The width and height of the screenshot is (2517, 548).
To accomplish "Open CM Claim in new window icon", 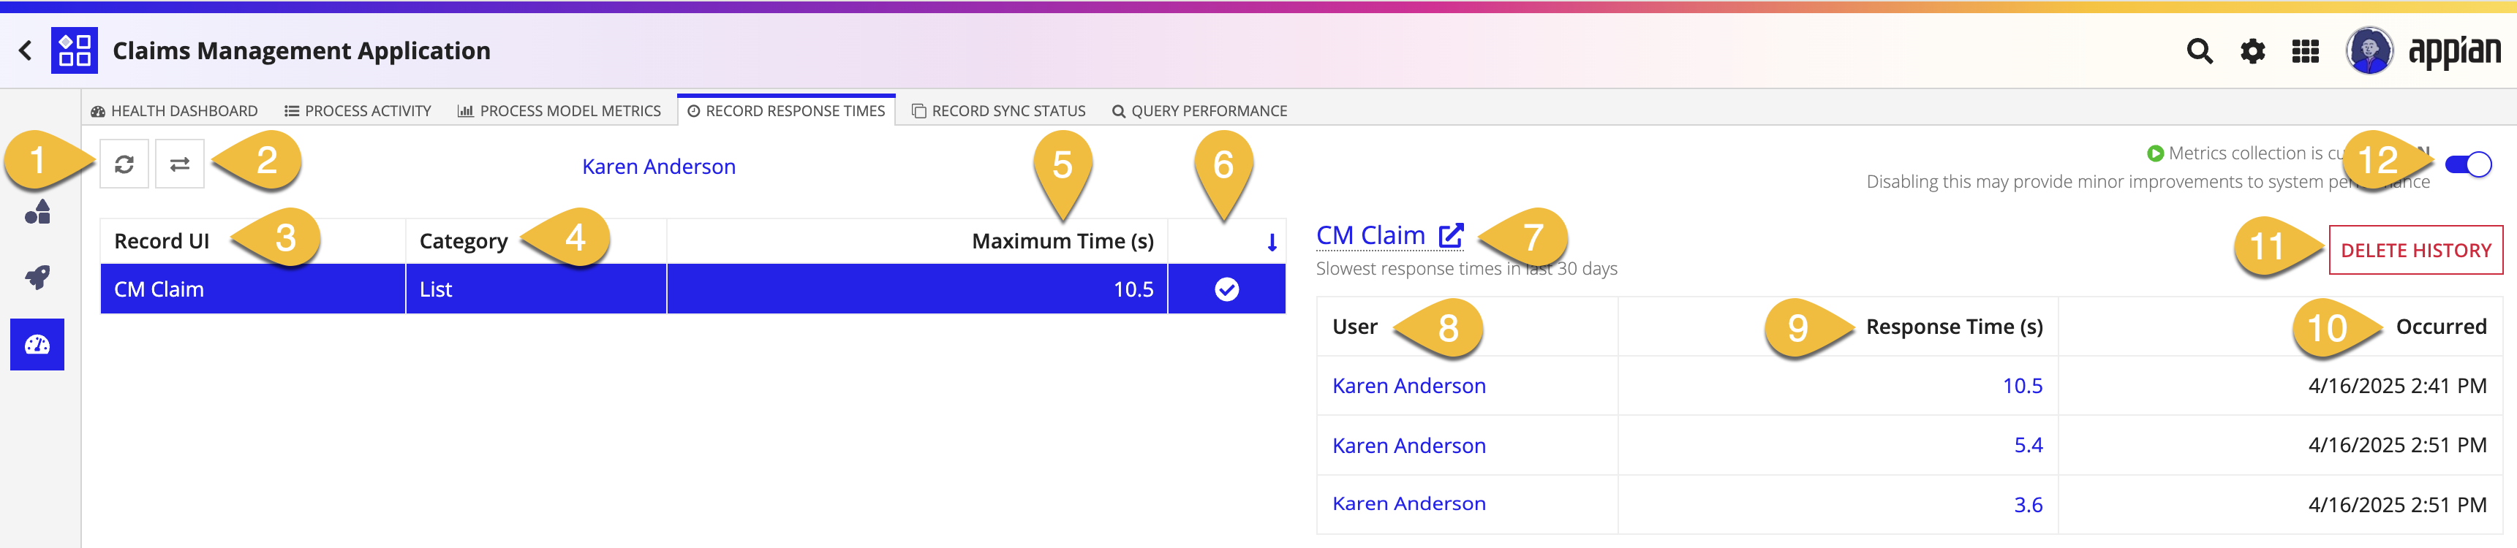I will pos(1451,235).
